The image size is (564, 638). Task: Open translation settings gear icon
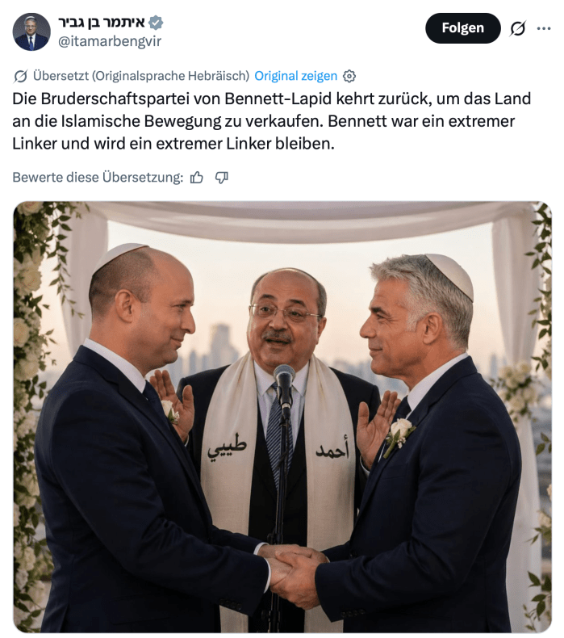[349, 76]
